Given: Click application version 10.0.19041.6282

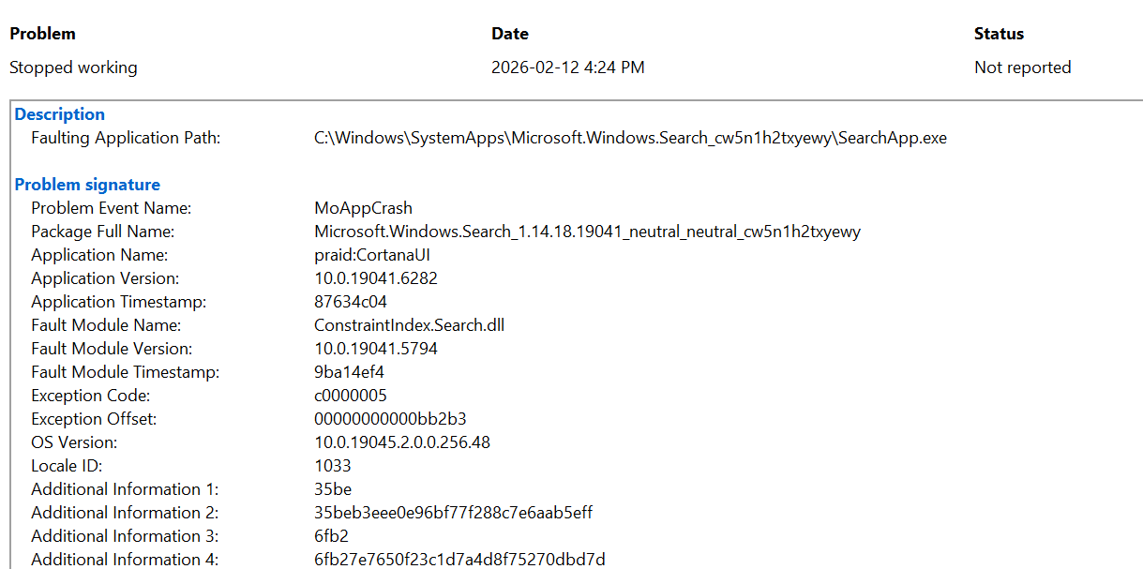Looking at the screenshot, I should point(376,278).
